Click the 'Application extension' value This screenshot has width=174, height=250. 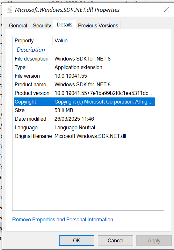(78, 67)
